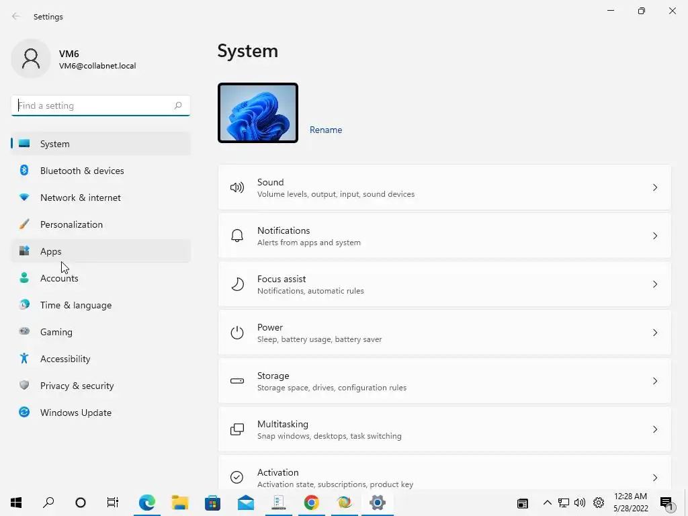This screenshot has height=516, width=688.
Task: Show hidden system tray icons
Action: tap(547, 503)
